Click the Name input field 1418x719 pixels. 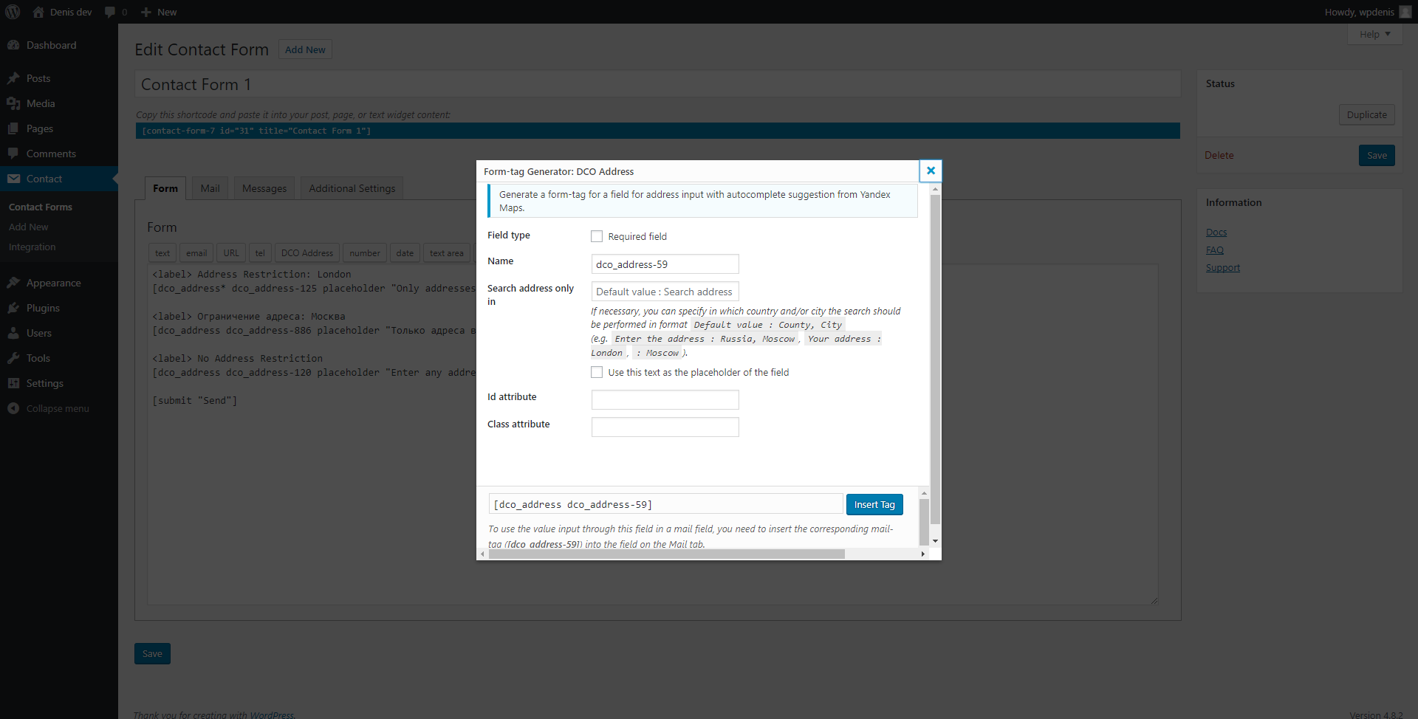coord(665,264)
